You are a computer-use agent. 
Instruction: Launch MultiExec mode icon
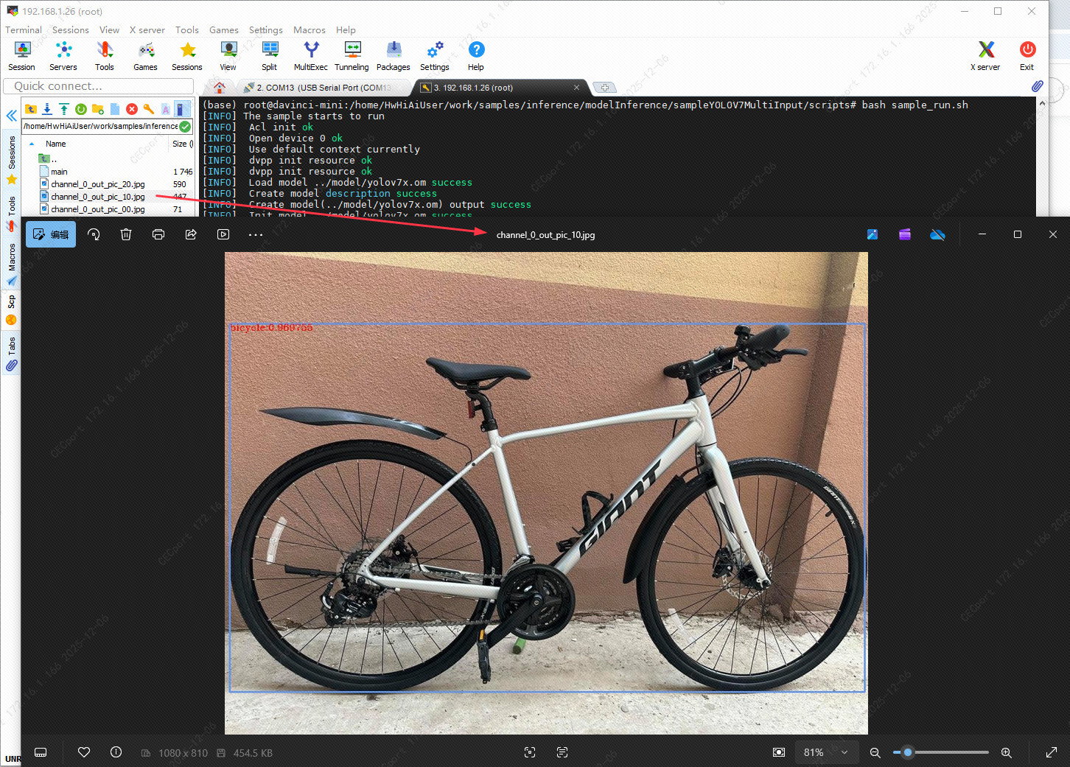311,56
